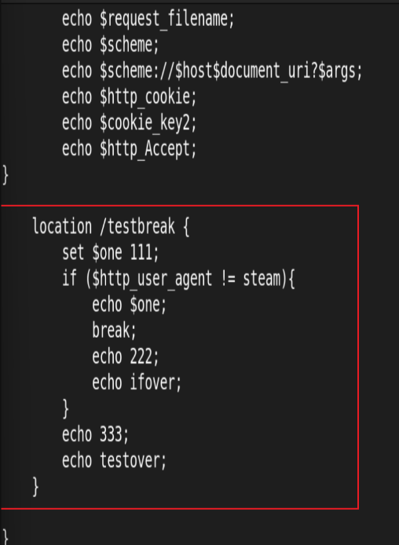The image size is (399, 545).
Task: Click the location /testbreak line
Action: point(111,227)
